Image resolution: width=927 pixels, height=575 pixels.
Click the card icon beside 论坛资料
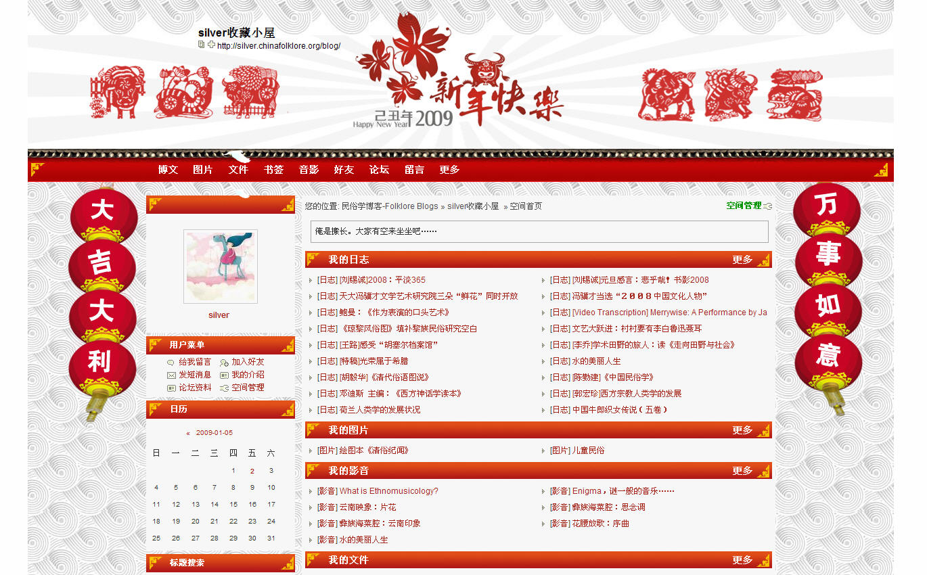[171, 388]
